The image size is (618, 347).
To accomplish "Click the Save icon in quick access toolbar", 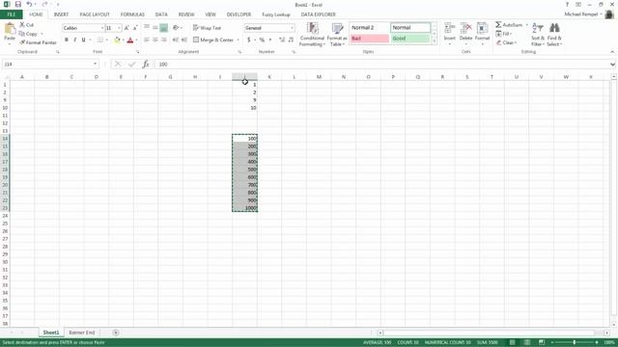I will pyautogui.click(x=18, y=4).
